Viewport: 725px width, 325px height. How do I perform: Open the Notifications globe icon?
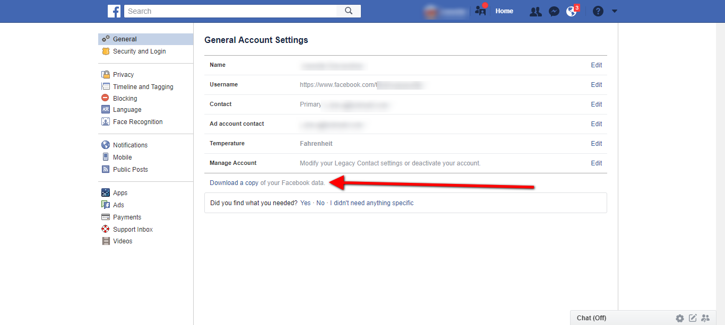(572, 11)
